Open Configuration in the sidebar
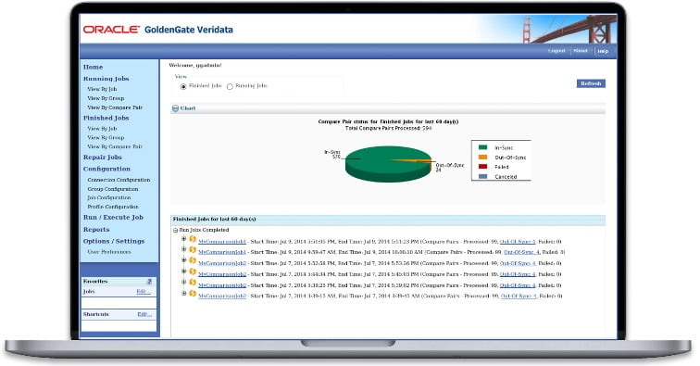The width and height of the screenshot is (700, 366). click(106, 169)
